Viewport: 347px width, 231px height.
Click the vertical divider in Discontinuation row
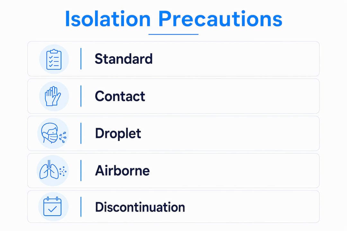click(81, 207)
